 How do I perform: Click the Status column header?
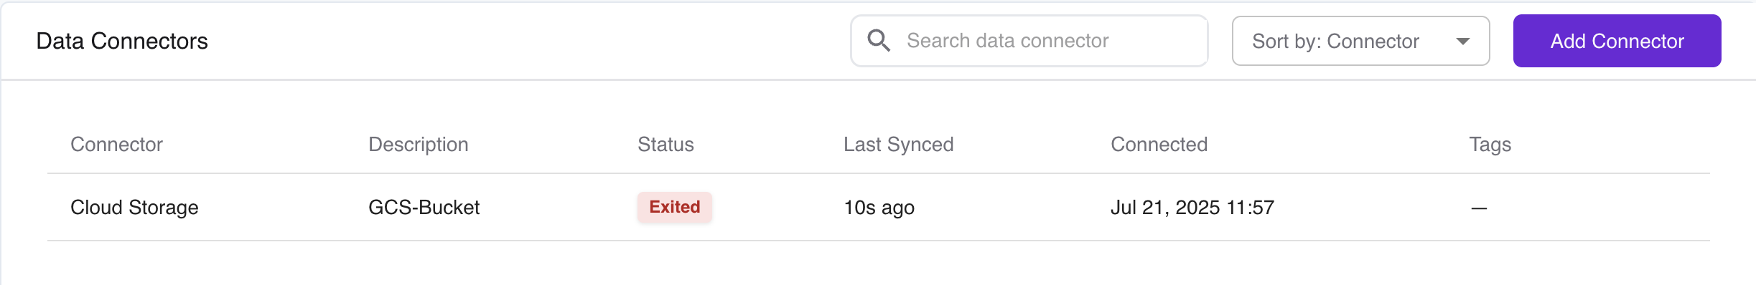tap(665, 145)
